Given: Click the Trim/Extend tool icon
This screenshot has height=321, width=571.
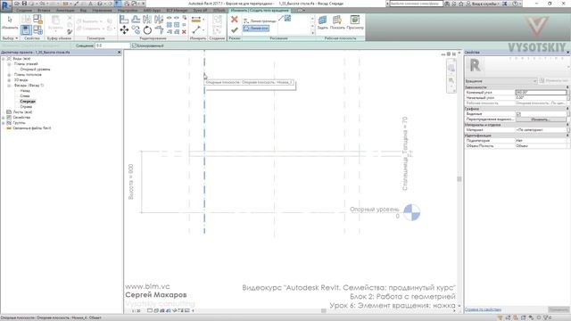Looking at the screenshot, I should pos(159,30).
